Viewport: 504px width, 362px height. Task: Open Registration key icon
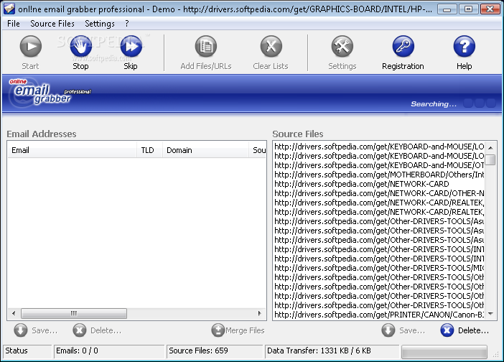403,47
